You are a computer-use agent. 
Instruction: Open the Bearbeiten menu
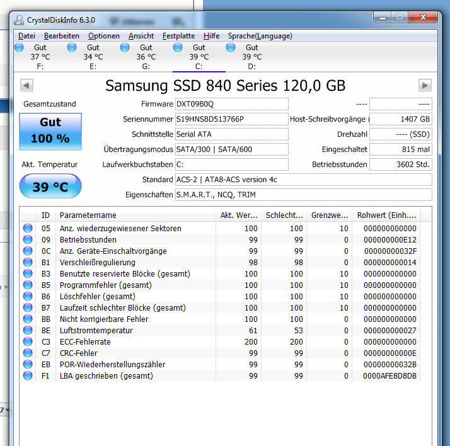coord(61,36)
